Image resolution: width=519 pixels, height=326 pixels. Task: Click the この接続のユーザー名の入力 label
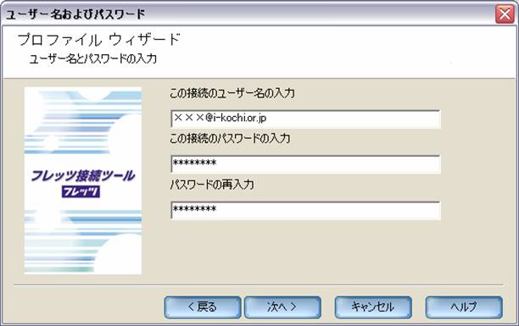(x=232, y=93)
